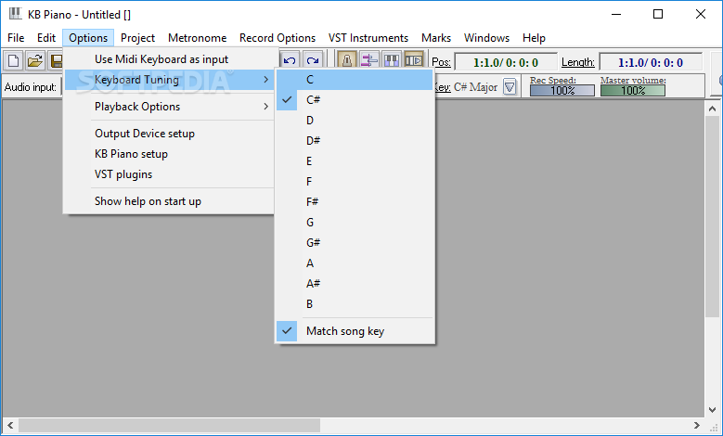This screenshot has width=723, height=436.
Task: Adjust the Master volume 100% bar
Action: click(633, 90)
